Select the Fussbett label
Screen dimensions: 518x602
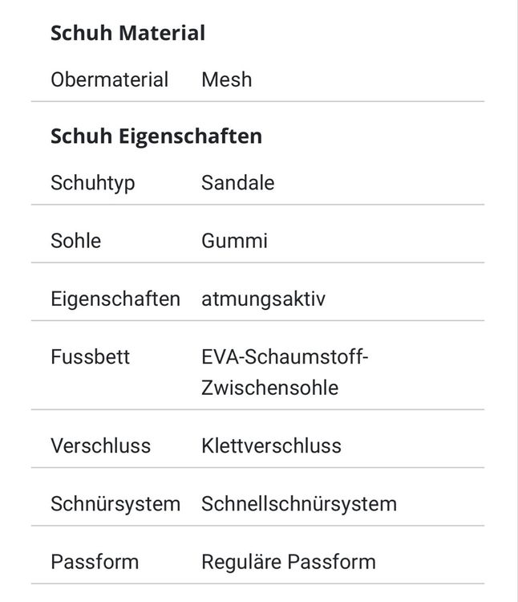90,356
